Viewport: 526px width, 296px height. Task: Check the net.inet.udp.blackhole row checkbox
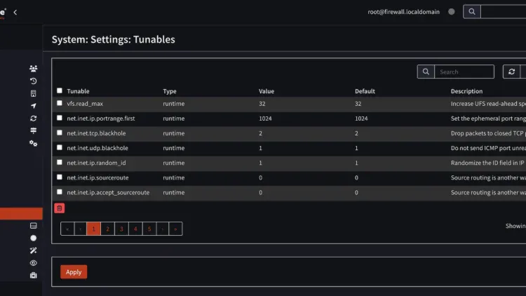(x=60, y=147)
